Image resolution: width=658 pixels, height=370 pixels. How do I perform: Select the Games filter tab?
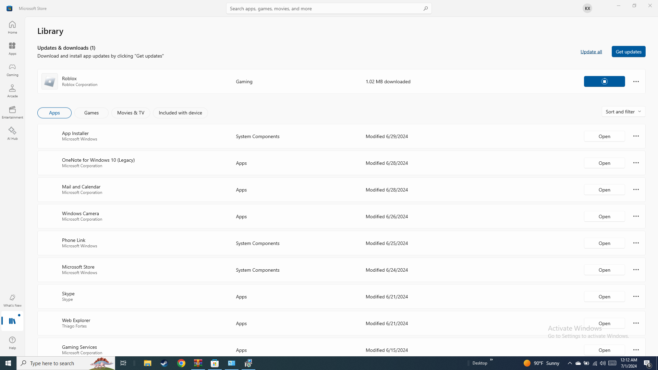pos(92,113)
